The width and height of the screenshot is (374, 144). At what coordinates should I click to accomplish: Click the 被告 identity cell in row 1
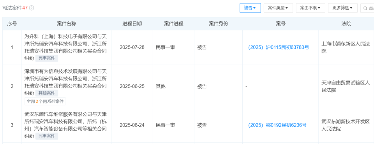click(202, 47)
